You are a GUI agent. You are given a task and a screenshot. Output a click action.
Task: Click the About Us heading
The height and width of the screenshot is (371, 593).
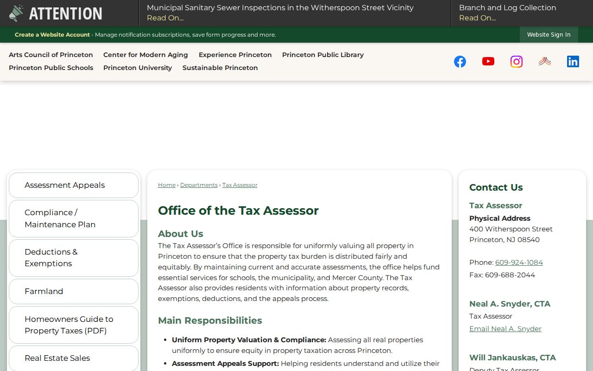pos(181,234)
